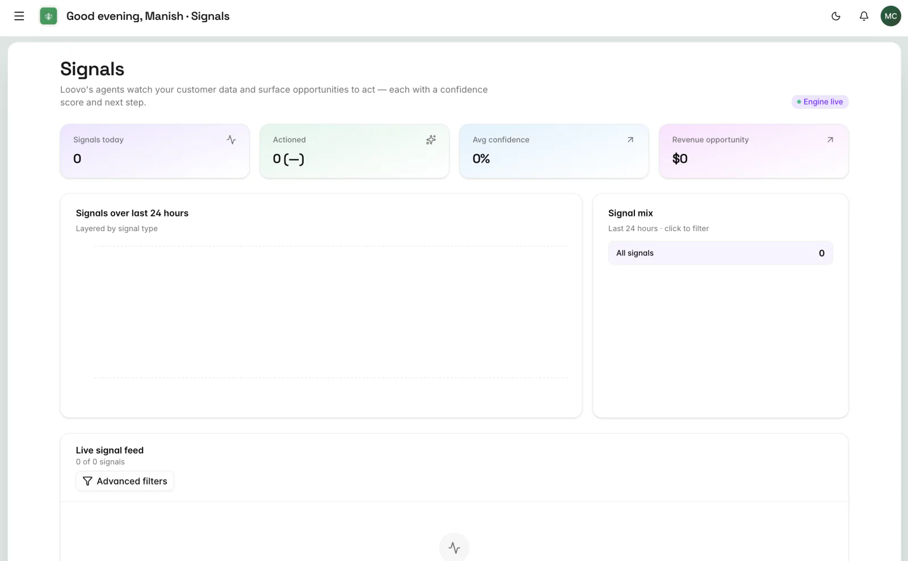Click the 'Signals over last 24 hours' title
Screen dimensions: 908x561
(132, 213)
